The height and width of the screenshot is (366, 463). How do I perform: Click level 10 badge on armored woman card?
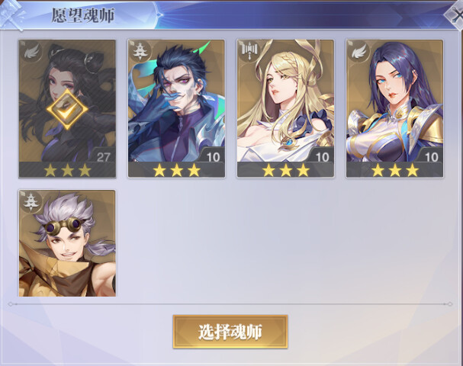click(x=431, y=157)
